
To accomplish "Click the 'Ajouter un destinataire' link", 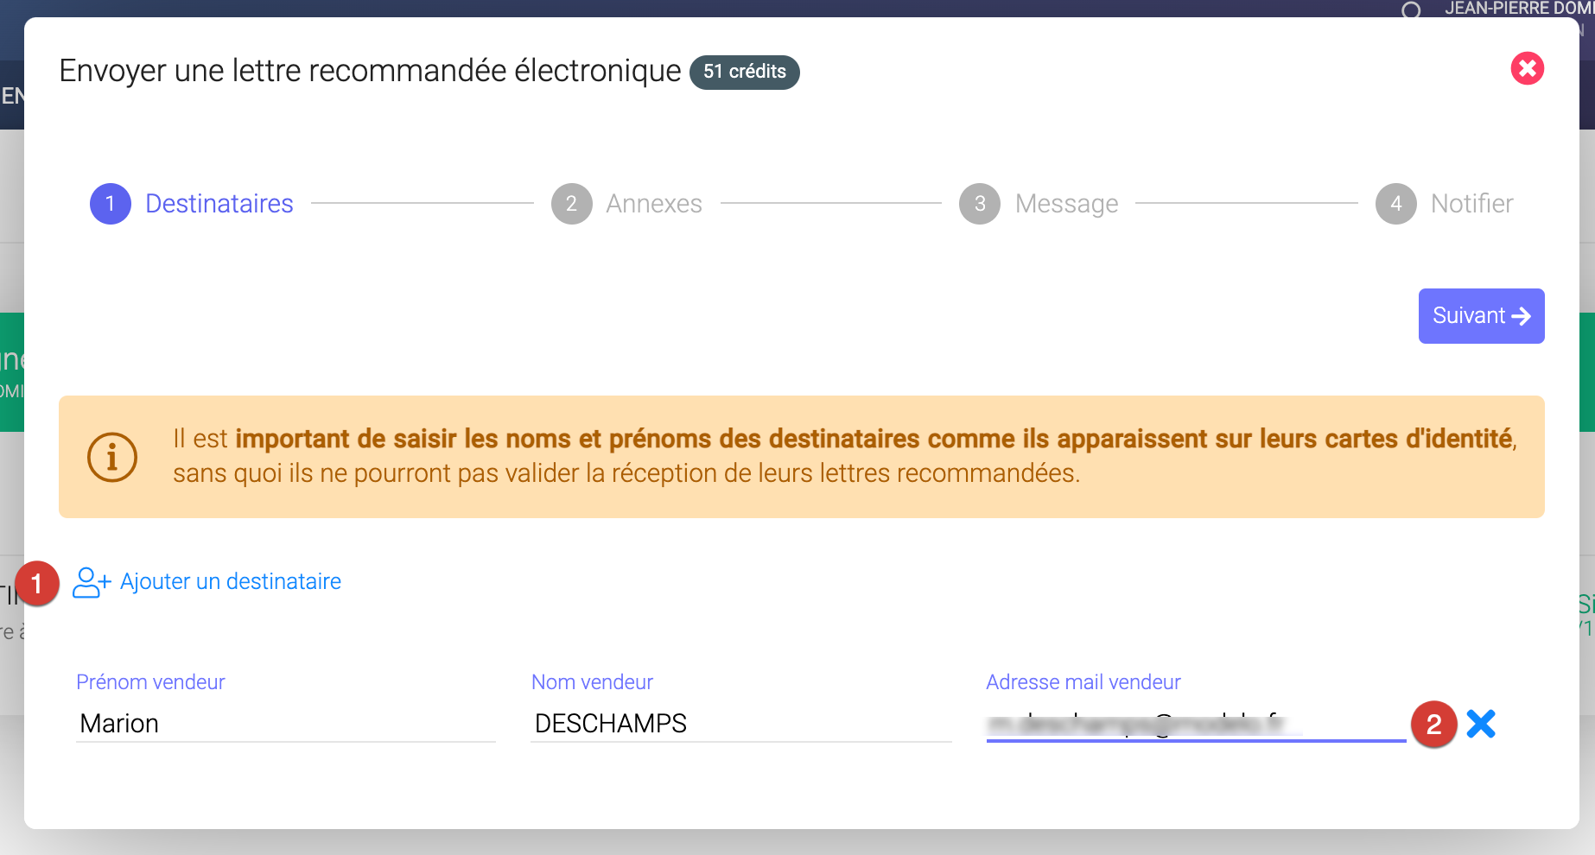I will pos(230,582).
